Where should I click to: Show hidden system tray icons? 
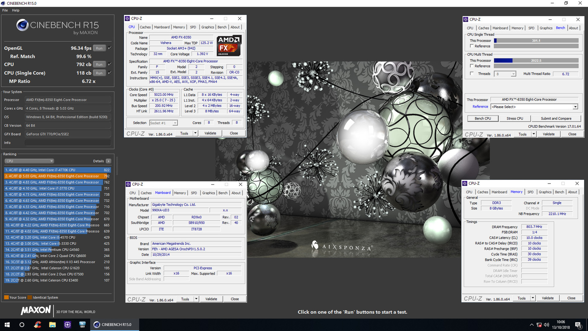click(x=532, y=325)
